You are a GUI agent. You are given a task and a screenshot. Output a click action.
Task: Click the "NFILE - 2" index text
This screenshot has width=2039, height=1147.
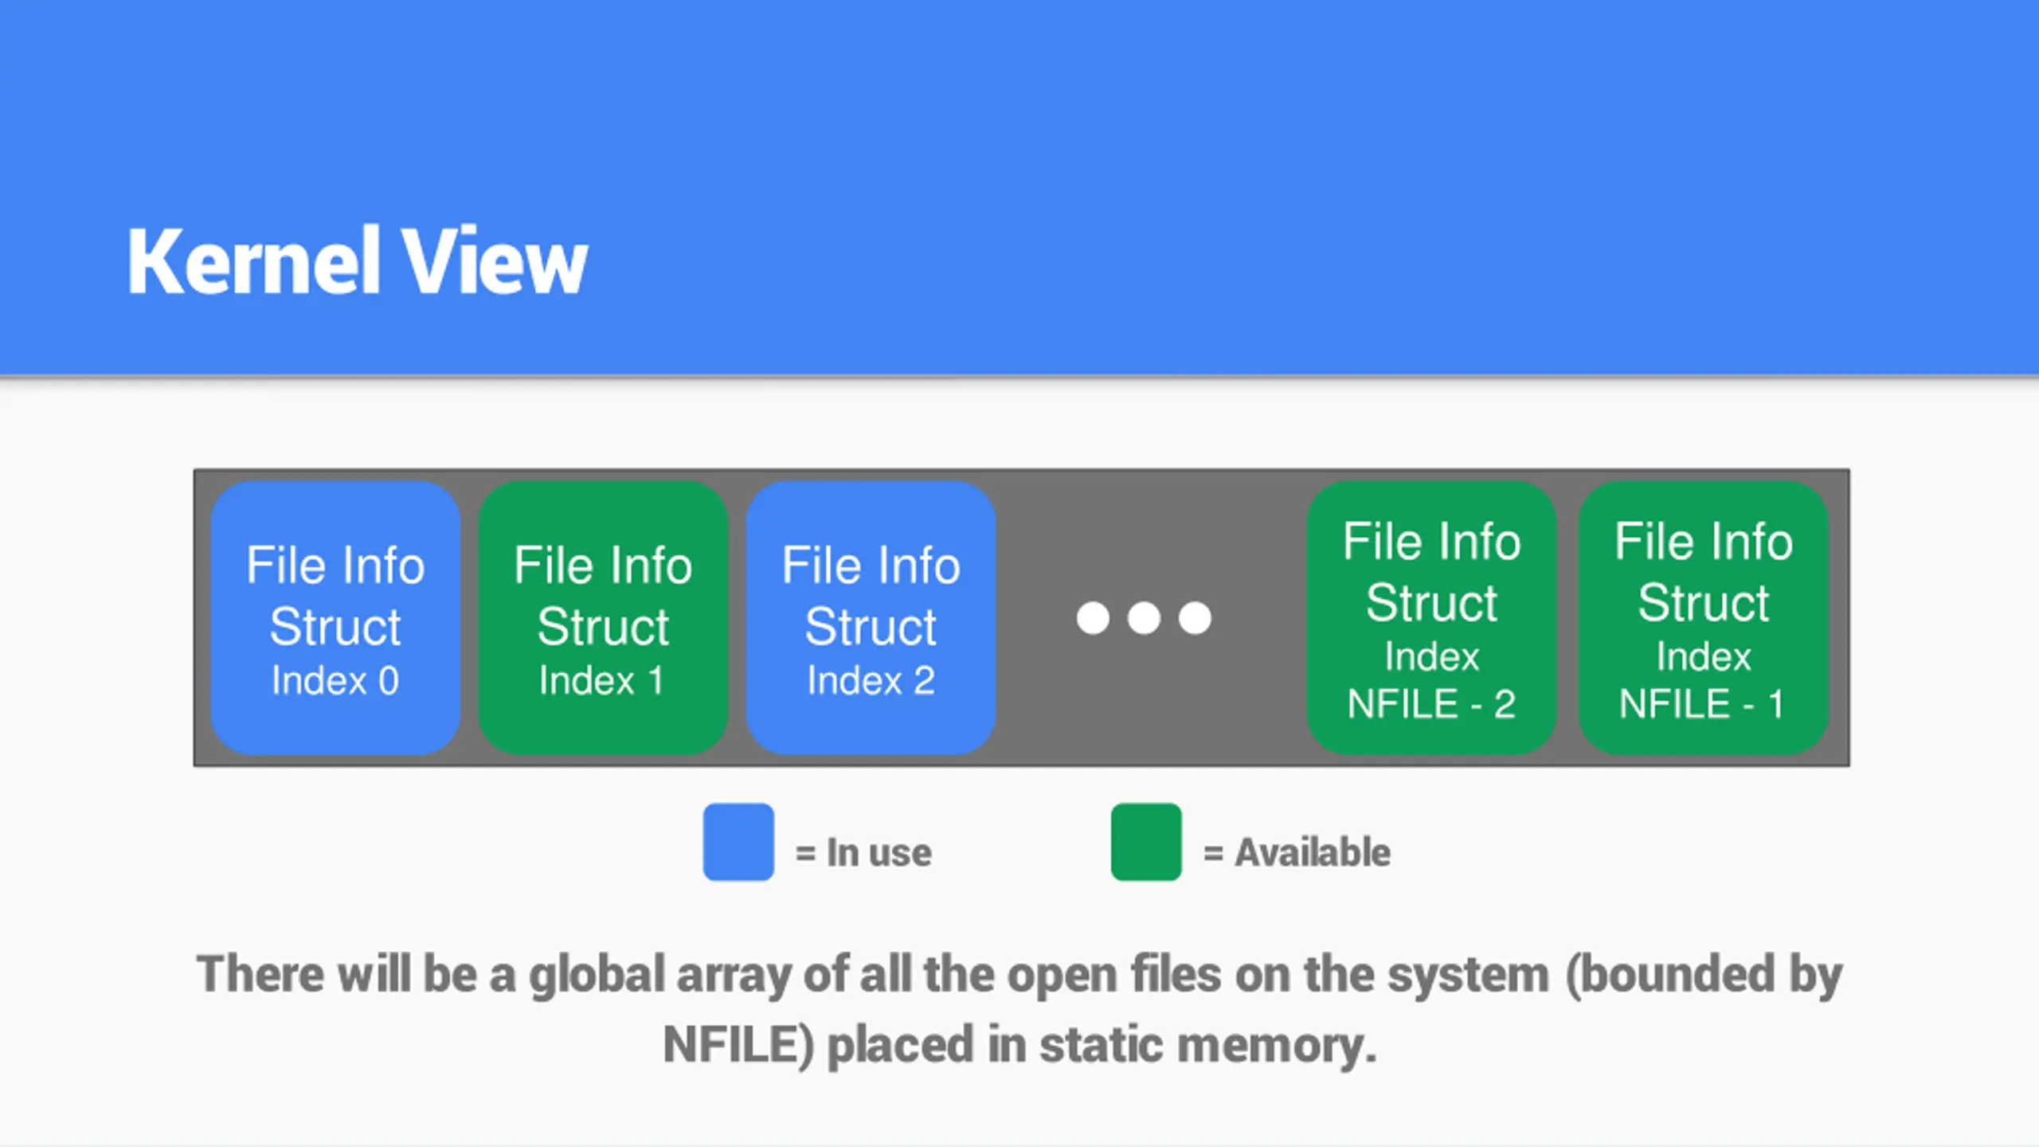click(1431, 704)
